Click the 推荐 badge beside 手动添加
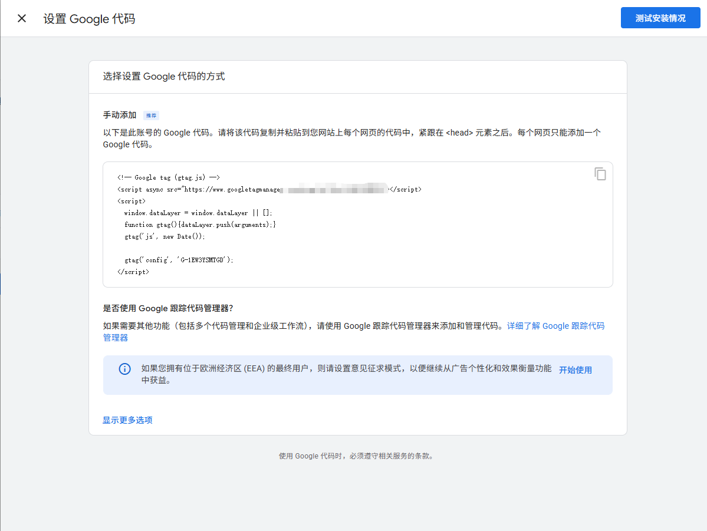 (x=151, y=116)
